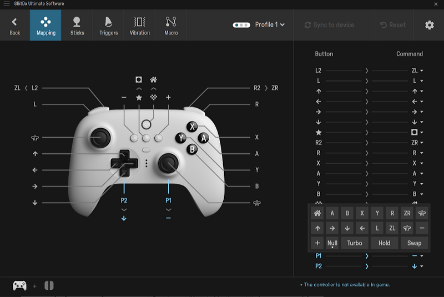The width and height of the screenshot is (444, 297).
Task: Choose D-pad left arrow in command picker
Action: click(x=362, y=228)
